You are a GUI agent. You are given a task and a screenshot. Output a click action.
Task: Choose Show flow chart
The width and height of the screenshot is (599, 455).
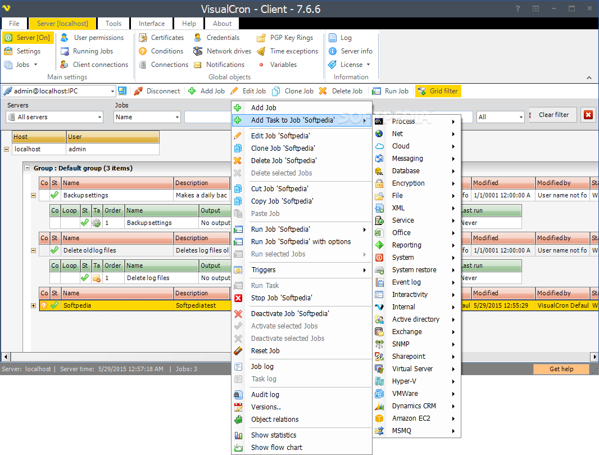click(x=302, y=447)
